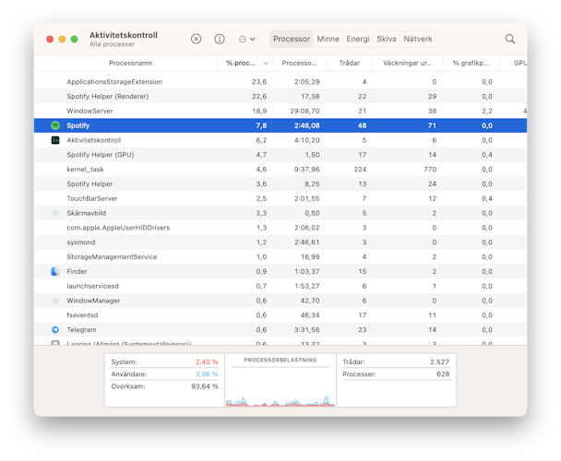
Task: Switch to the Nätverk tab
Action: (x=418, y=39)
